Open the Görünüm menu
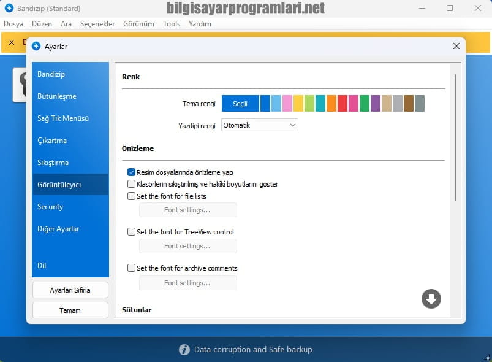The width and height of the screenshot is (492, 362). point(138,24)
